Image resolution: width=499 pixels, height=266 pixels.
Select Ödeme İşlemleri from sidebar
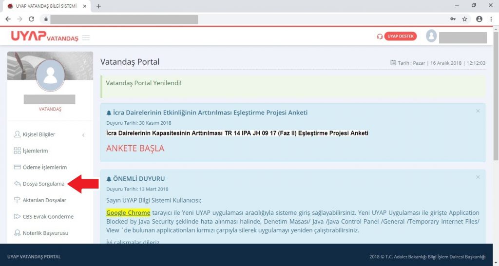(44, 167)
